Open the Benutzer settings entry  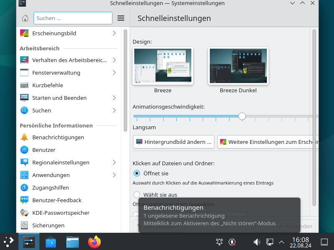point(68,150)
